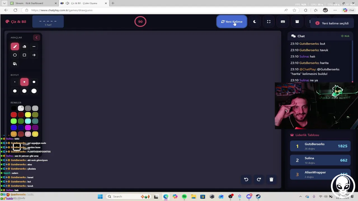Click @ChatPlay message about harita
The image size is (358, 201).
point(315,71)
